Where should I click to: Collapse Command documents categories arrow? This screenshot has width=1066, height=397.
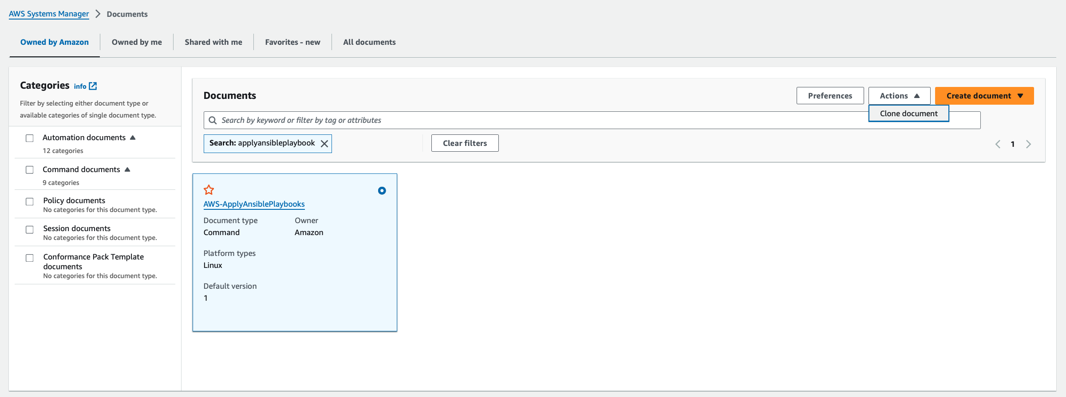pyautogui.click(x=127, y=169)
